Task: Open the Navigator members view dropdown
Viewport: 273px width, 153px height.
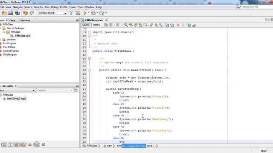Action: pyautogui.click(x=17, y=91)
